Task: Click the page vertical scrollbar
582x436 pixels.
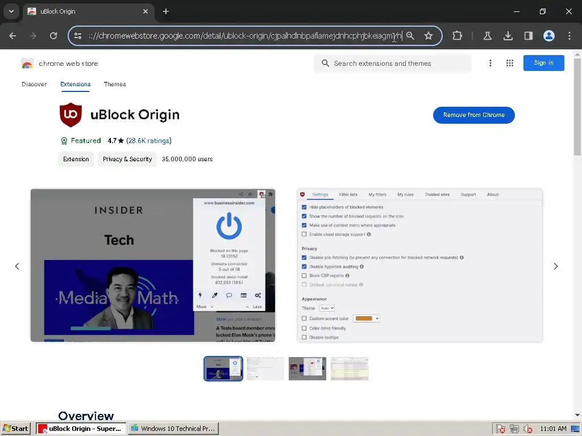Action: tap(577, 107)
